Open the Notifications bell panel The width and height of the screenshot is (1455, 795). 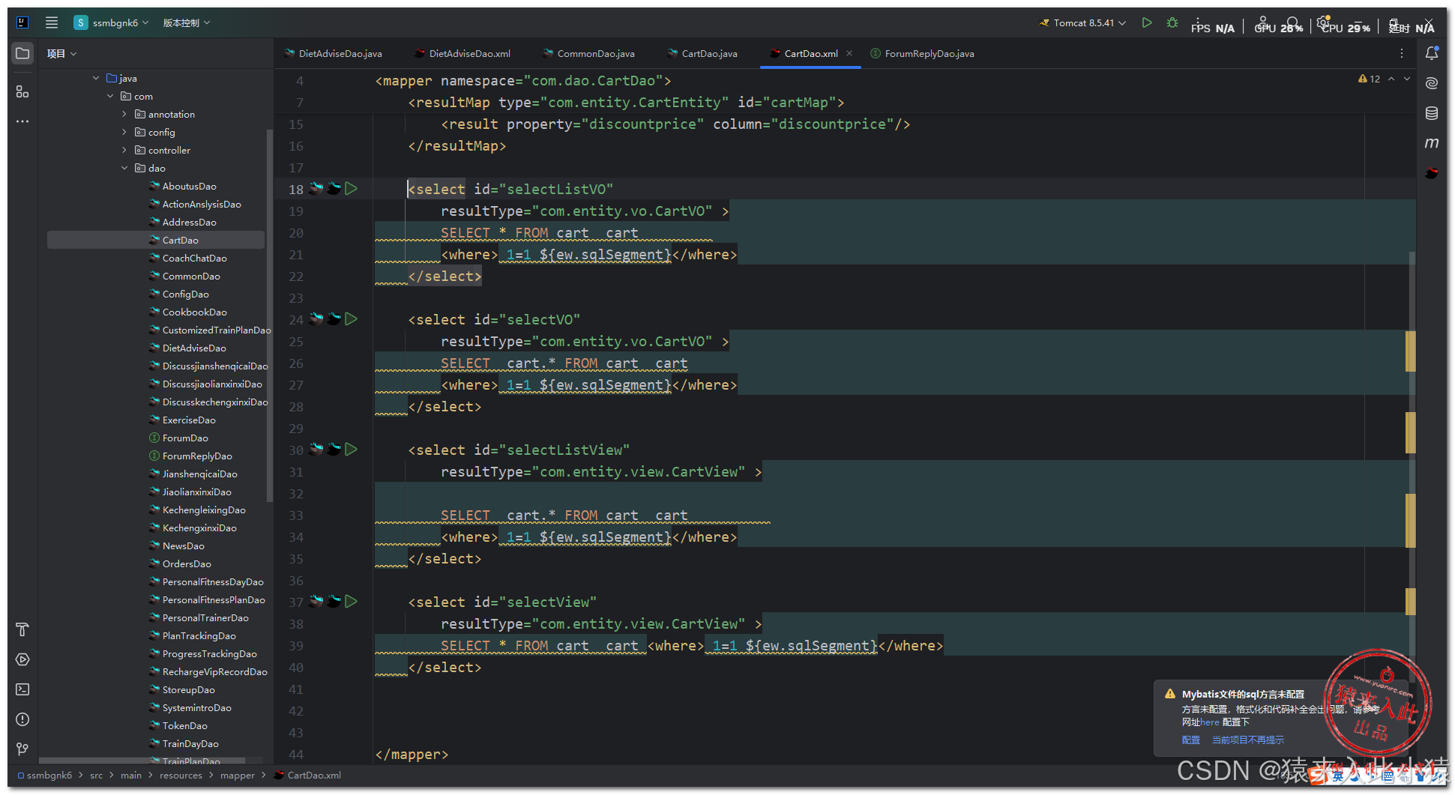click(x=1432, y=53)
